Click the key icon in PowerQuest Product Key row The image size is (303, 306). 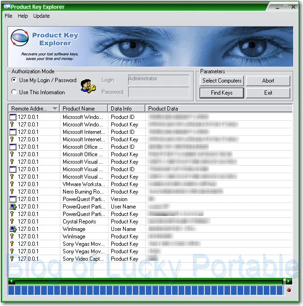tap(12, 214)
